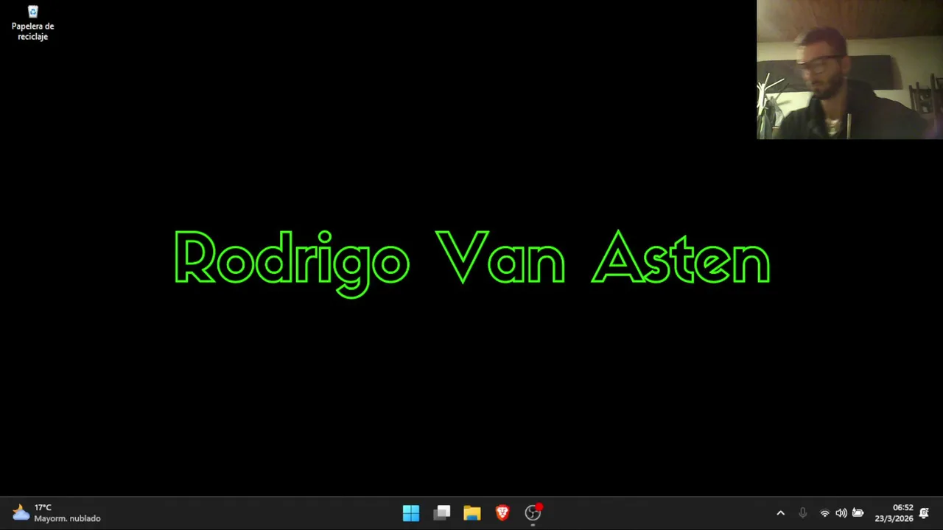Screen dimensions: 943x530
Task: Click the Mayorm. nublado weather text
Action: click(x=67, y=519)
